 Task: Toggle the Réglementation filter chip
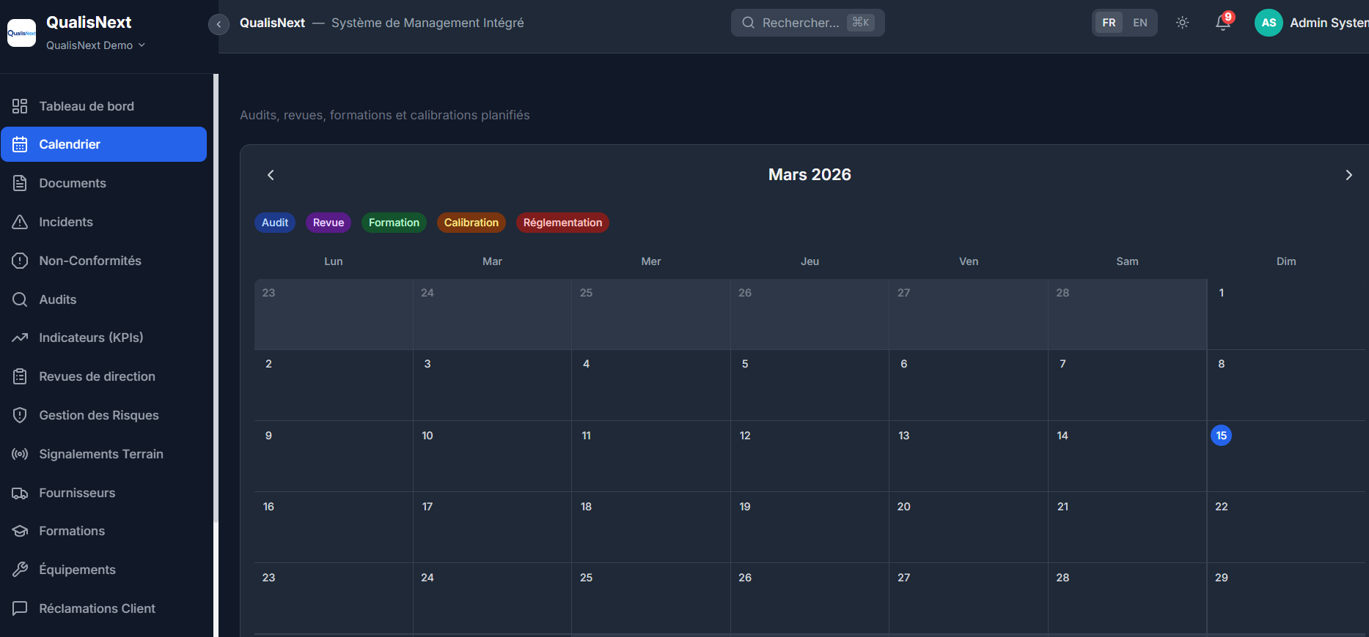562,223
